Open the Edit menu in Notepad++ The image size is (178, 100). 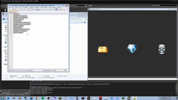click(x=13, y=7)
